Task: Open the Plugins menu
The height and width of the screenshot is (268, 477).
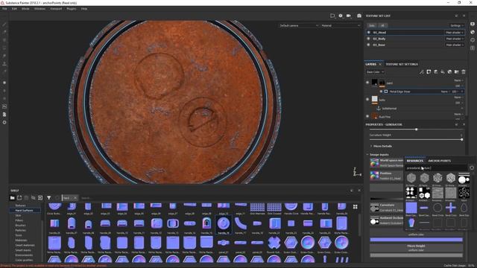Action: 72,9
